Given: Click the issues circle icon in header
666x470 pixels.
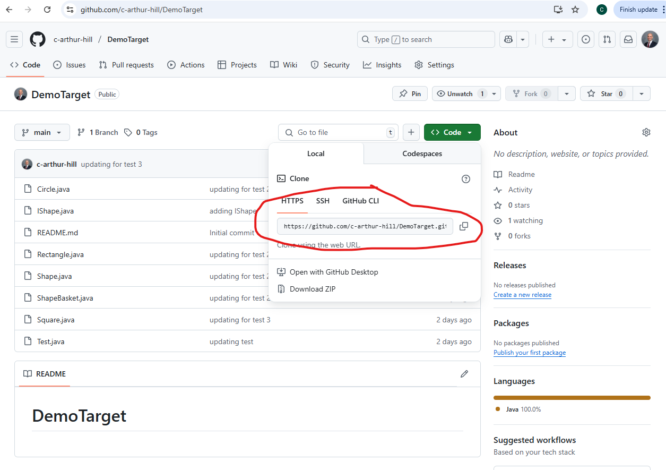Looking at the screenshot, I should click(x=586, y=39).
